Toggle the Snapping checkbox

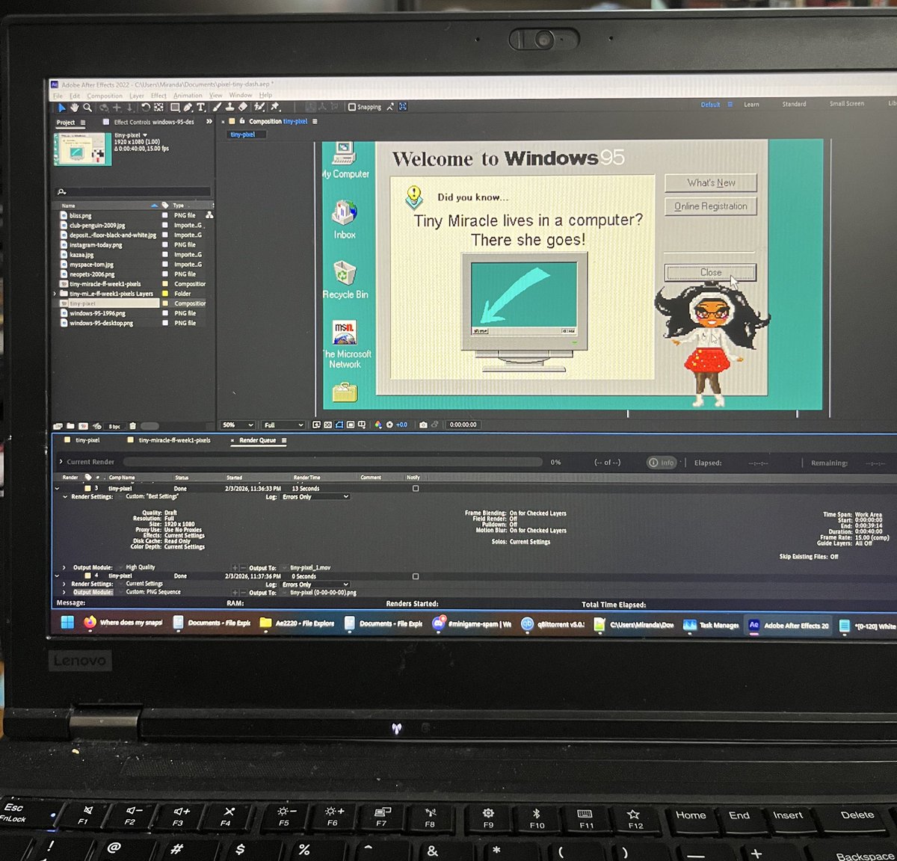click(352, 107)
